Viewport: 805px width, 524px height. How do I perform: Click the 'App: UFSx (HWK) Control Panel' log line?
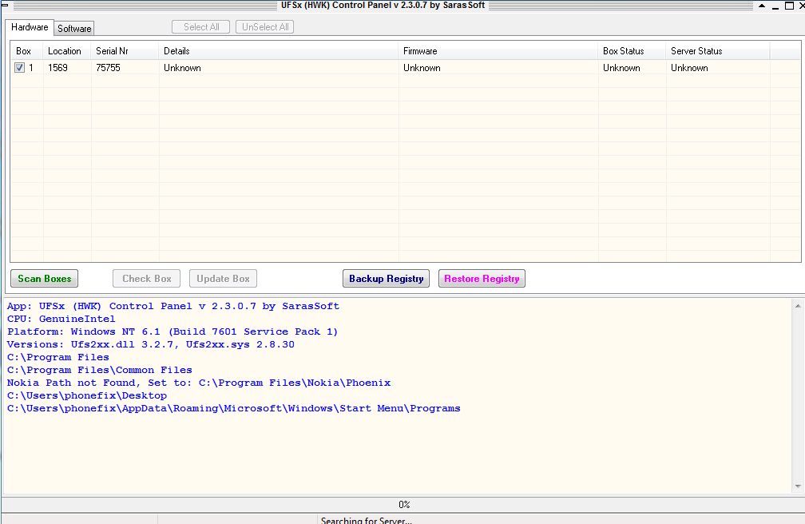[x=173, y=306]
